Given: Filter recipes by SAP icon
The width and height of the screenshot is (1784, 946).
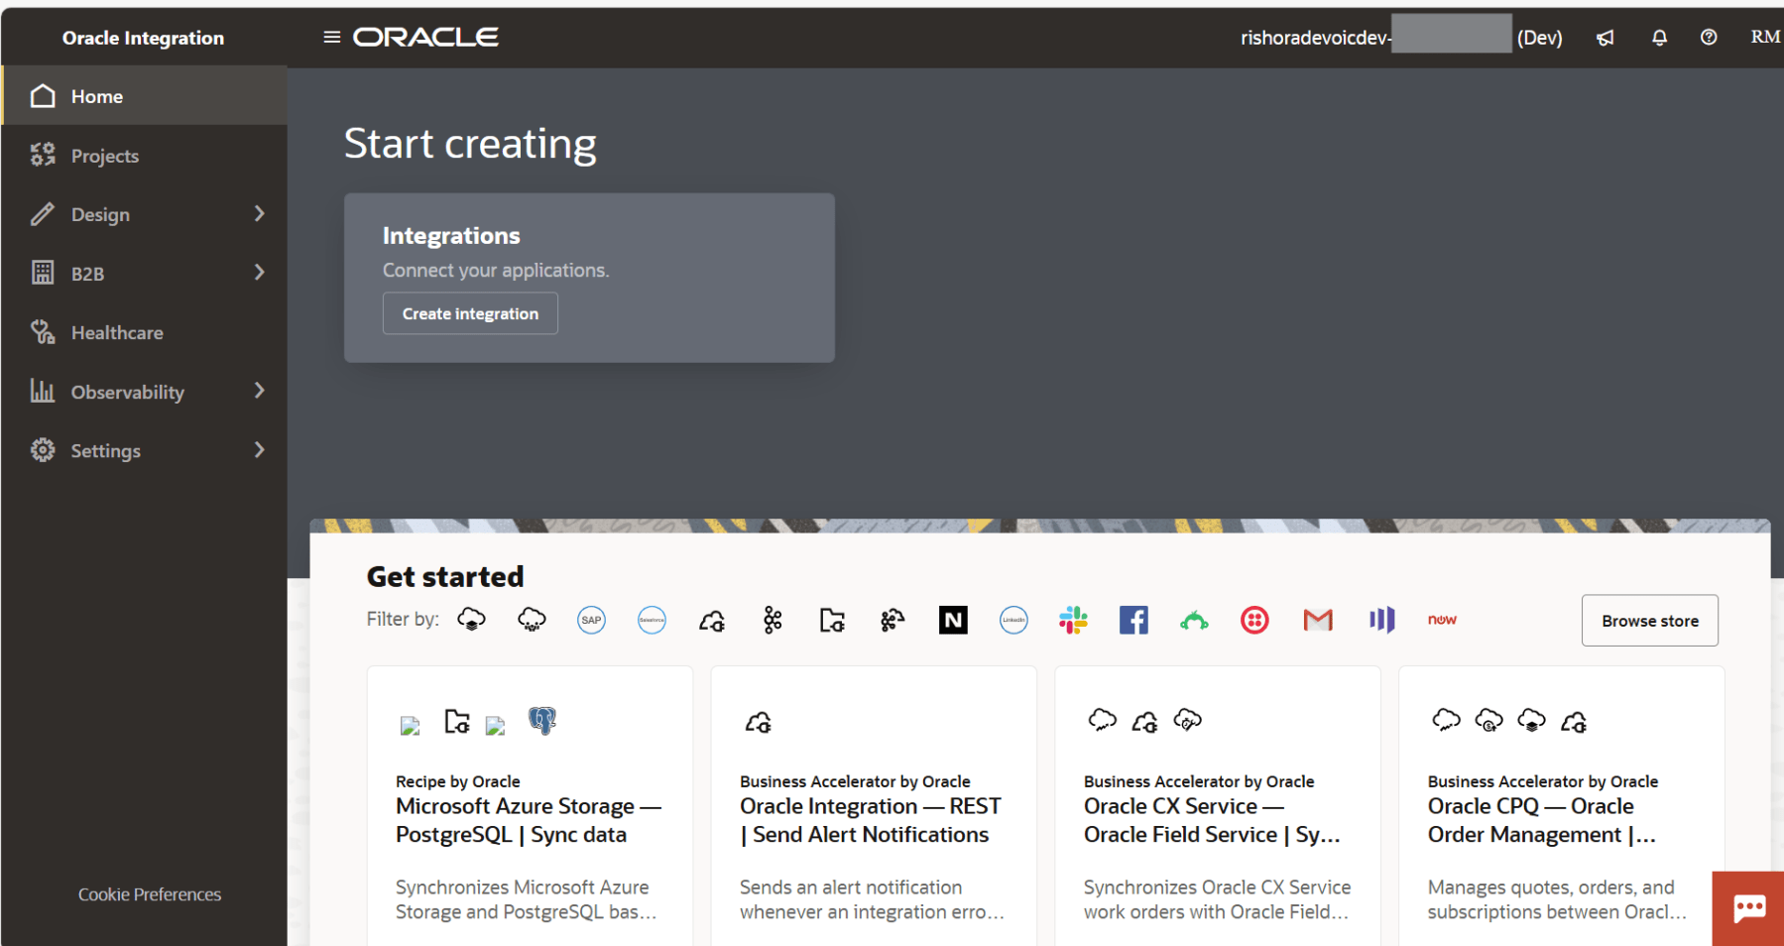Looking at the screenshot, I should [591, 620].
